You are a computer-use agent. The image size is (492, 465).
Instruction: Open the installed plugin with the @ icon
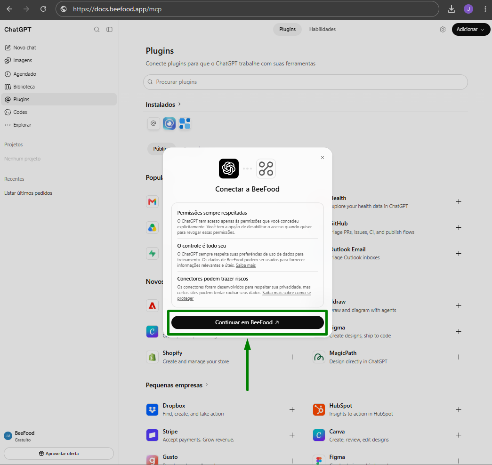pos(153,124)
